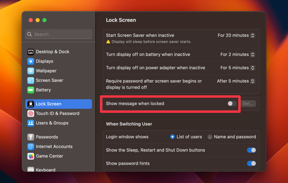288x183 pixels.
Task: Click the Set... message button
Action: 248,104
